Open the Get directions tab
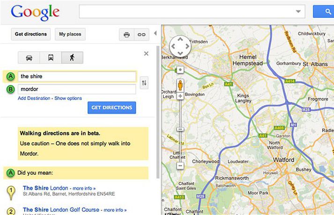Viewport: 334px width, 215px height. [x=31, y=34]
